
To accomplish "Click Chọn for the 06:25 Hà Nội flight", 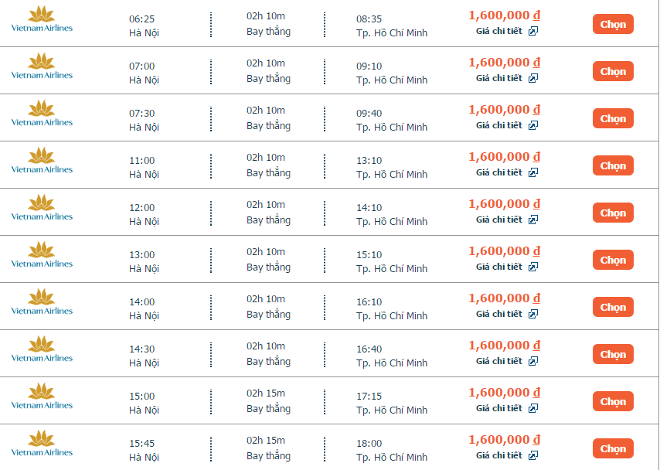I will [x=613, y=24].
